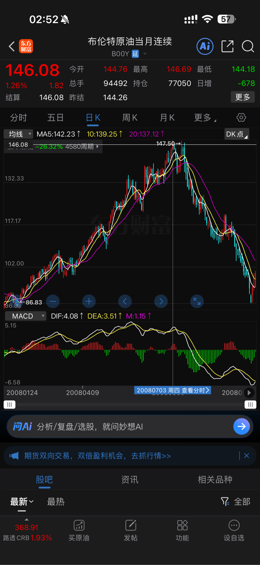Viewport: 260px width, 565px height.
Task: Open 20080703 查看分时 link
Action: pos(173,390)
